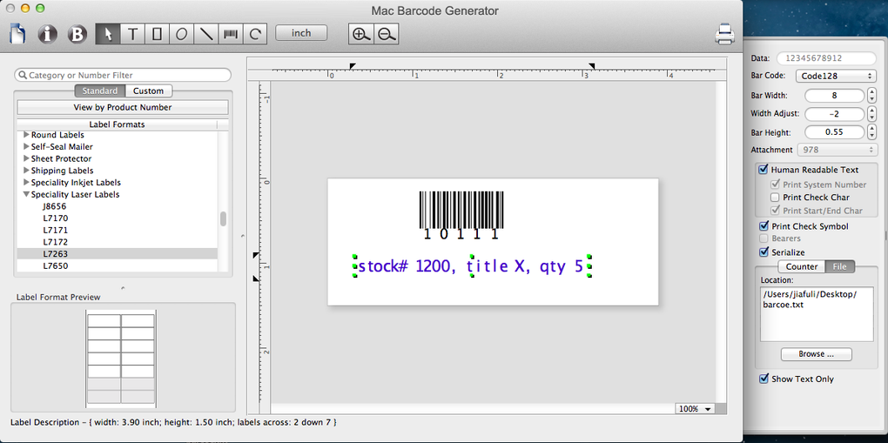This screenshot has height=443, width=888.
Task: Collapse Speciality Laser Labels category
Action: (x=26, y=194)
